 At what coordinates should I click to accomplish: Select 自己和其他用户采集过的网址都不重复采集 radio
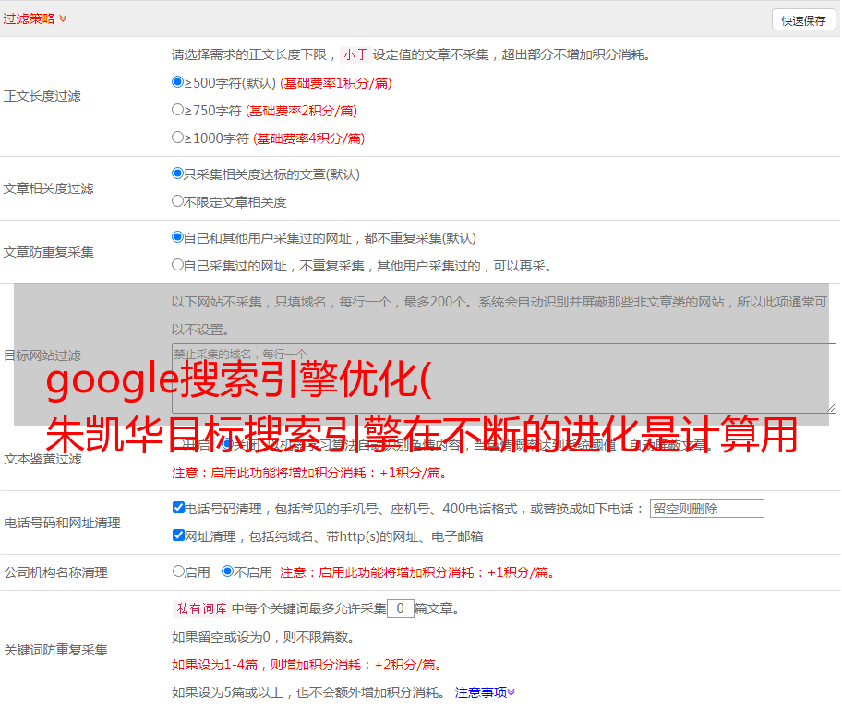[x=177, y=237]
